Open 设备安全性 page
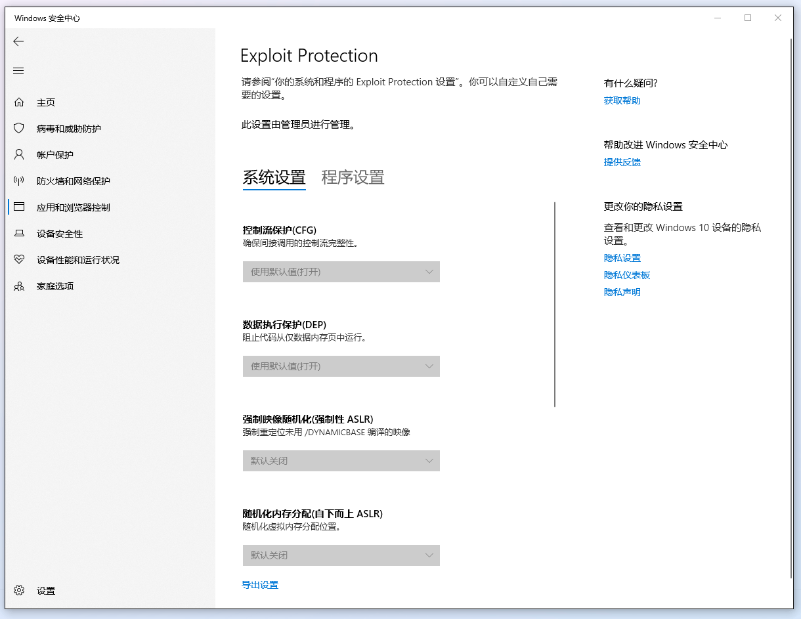The height and width of the screenshot is (619, 801). point(110,234)
